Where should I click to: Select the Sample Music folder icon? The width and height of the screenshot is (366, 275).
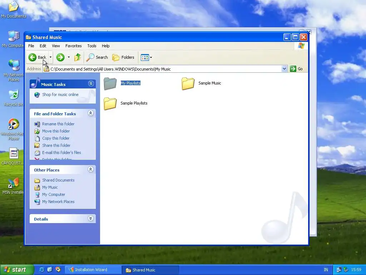pyautogui.click(x=188, y=83)
